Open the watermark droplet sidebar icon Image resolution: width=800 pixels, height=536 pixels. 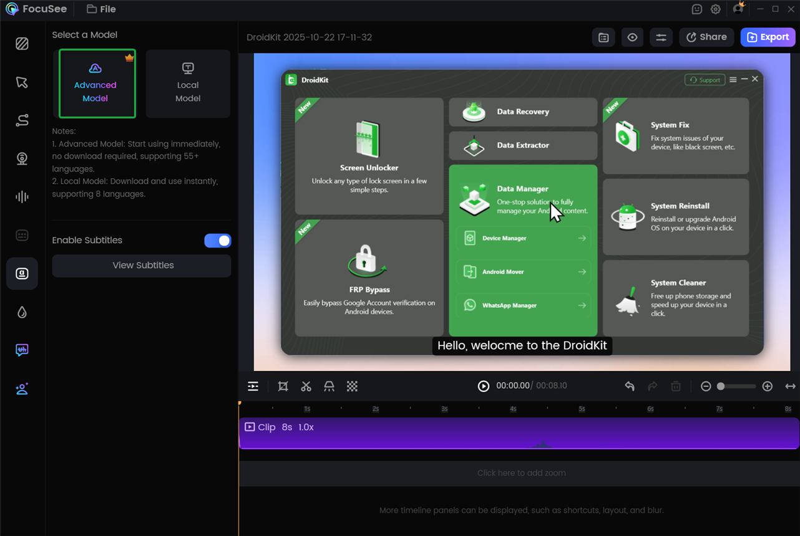[22, 312]
